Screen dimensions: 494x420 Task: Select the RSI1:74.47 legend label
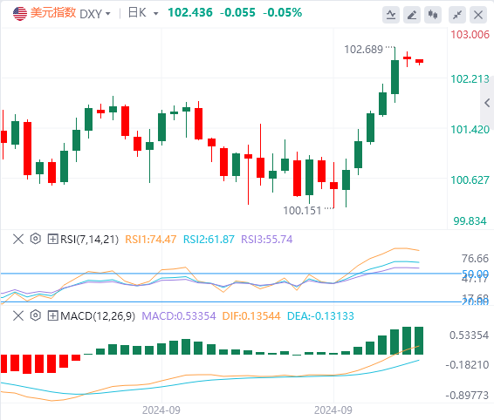pos(151,240)
